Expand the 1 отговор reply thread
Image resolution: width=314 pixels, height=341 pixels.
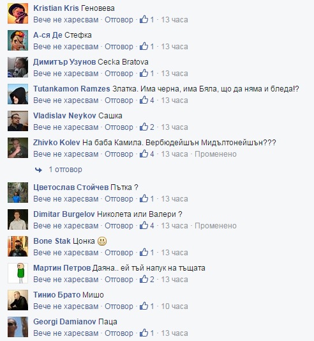click(x=65, y=170)
